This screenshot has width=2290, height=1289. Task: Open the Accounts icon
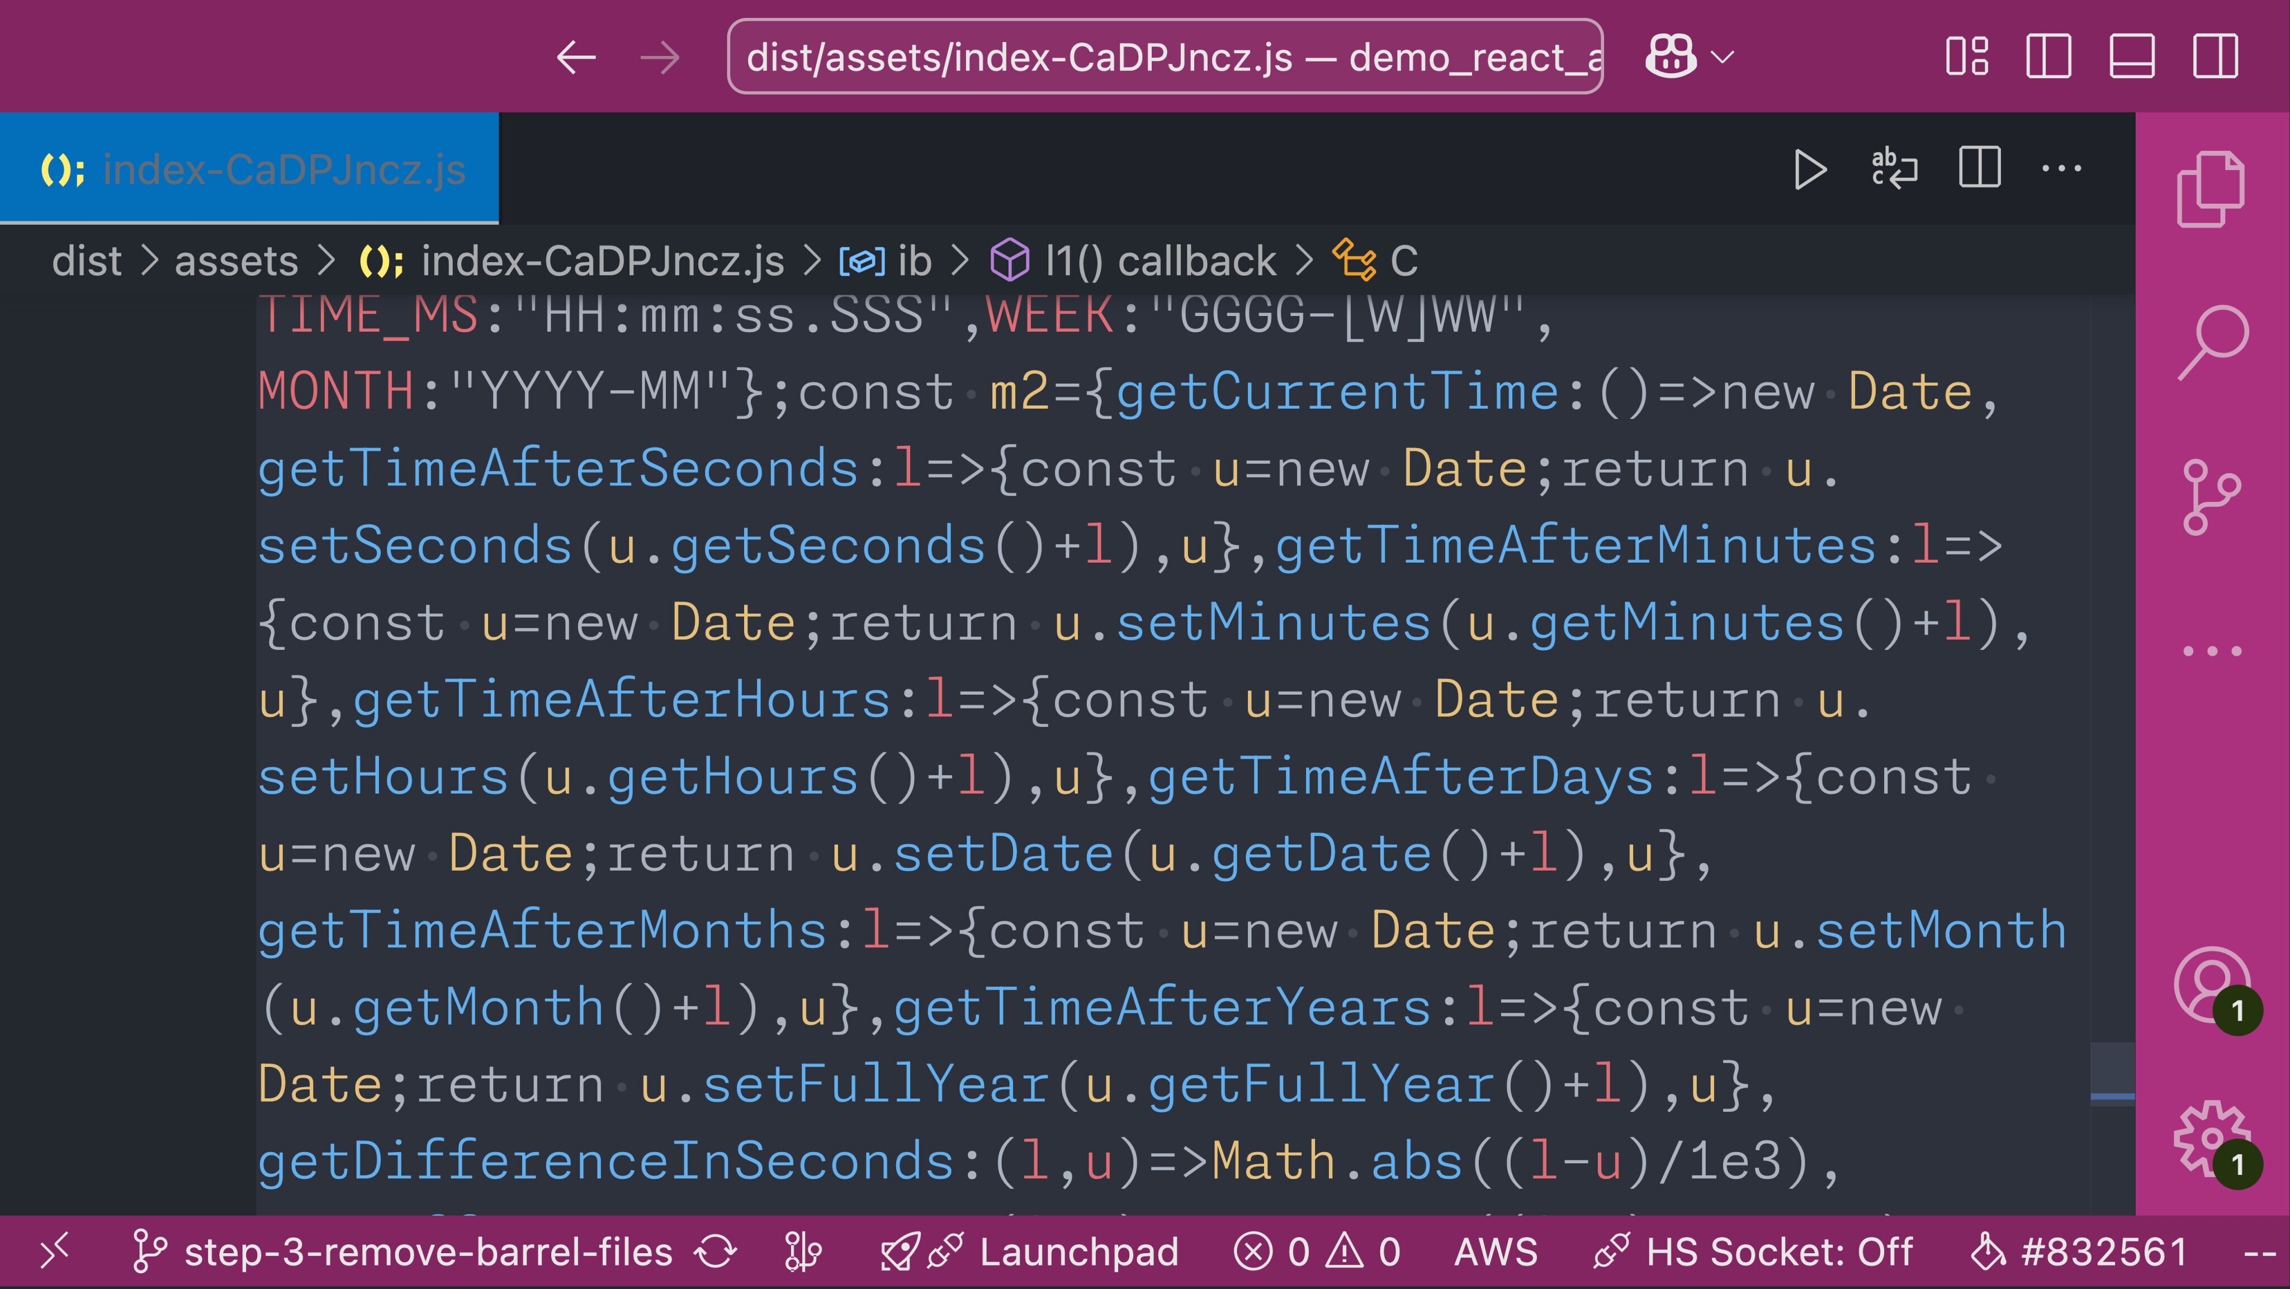[2212, 985]
